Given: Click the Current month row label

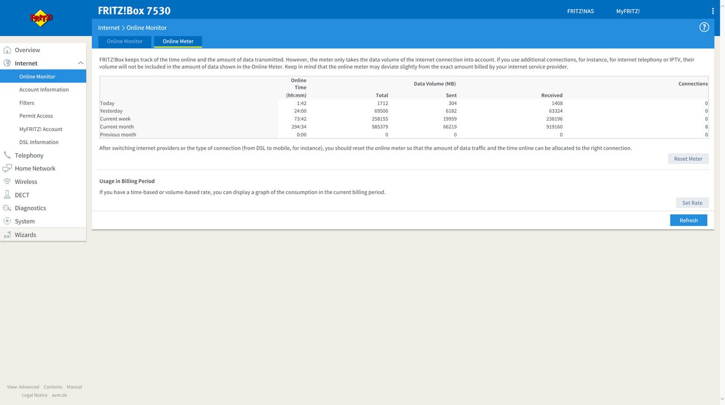Looking at the screenshot, I should [117, 127].
